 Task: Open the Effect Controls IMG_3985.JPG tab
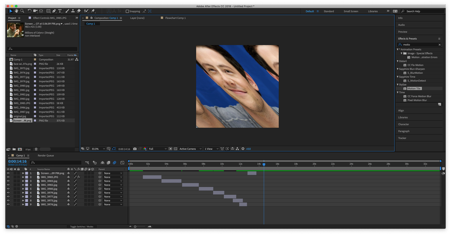click(51, 18)
